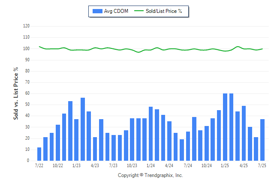
Task: Click the '1/24' x-axis label
Action: (151, 166)
